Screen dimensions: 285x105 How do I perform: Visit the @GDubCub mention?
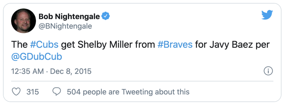click(x=36, y=57)
